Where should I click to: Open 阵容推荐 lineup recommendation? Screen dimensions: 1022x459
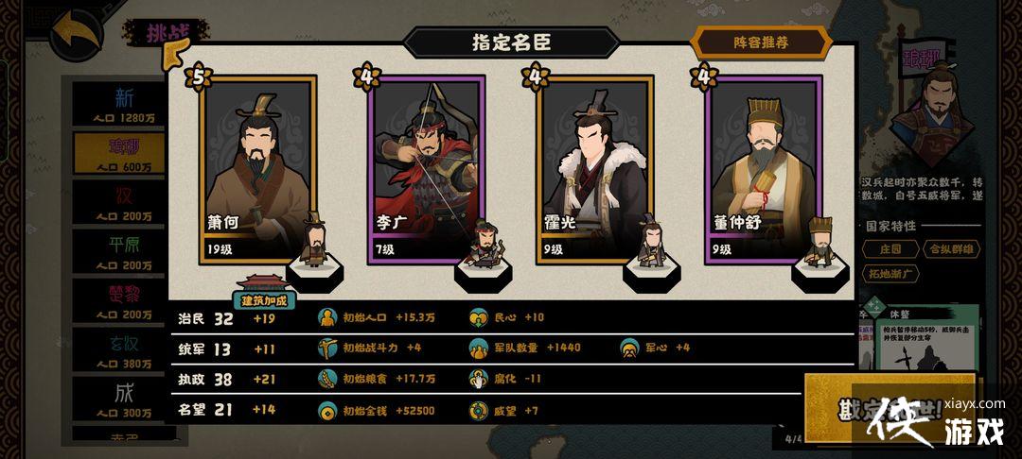(761, 42)
